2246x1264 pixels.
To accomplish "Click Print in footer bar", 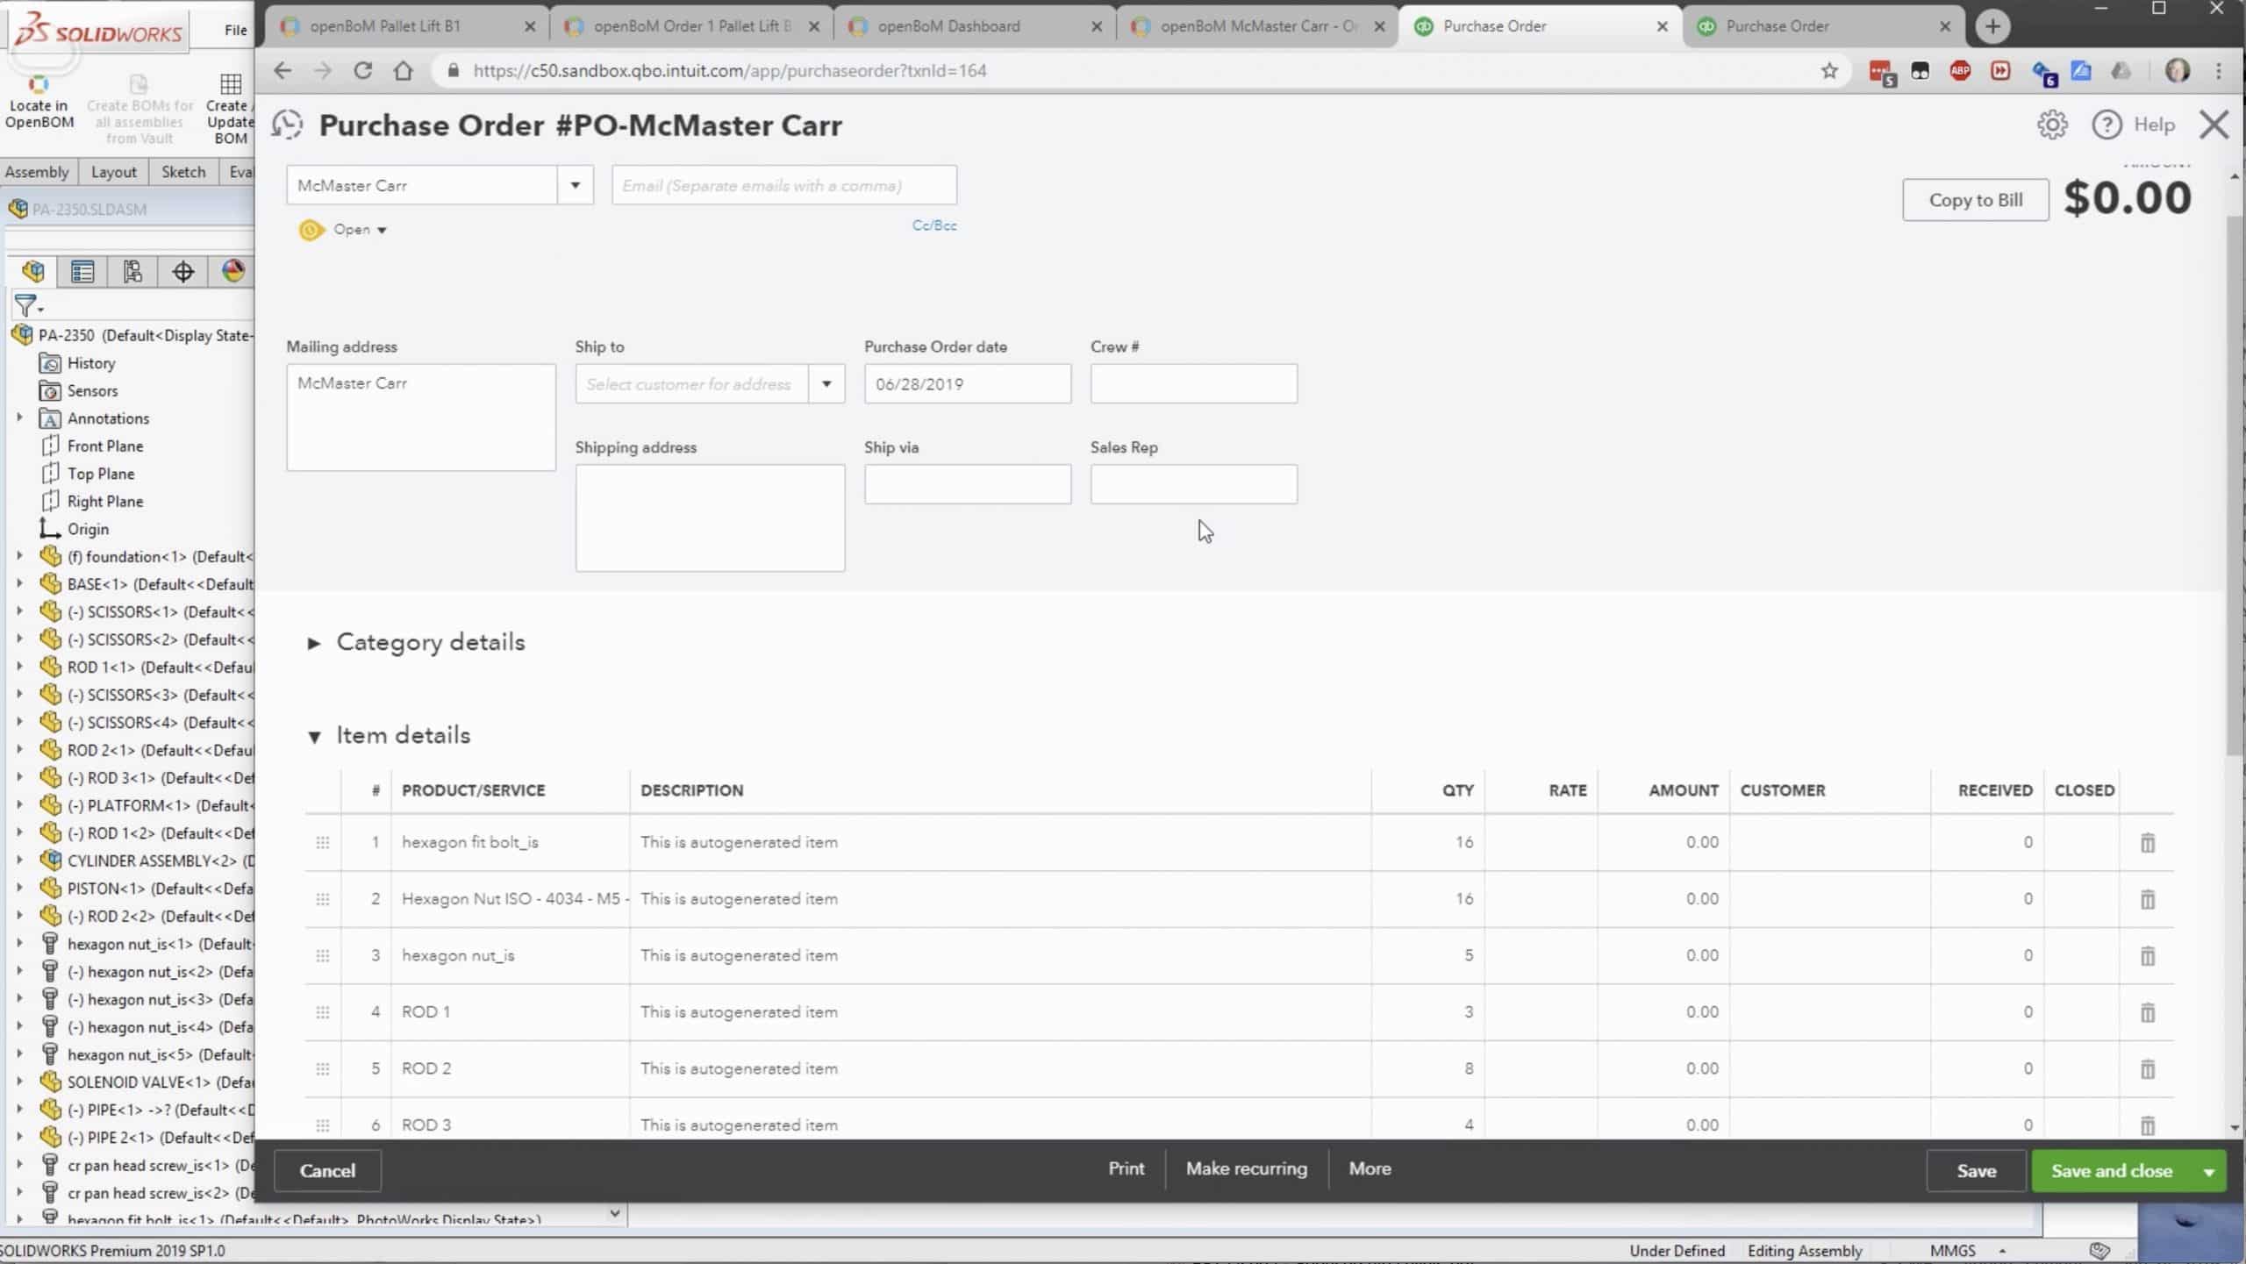I will 1126,1169.
